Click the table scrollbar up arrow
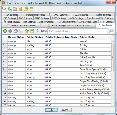This screenshot has width=117, height=115. click(113, 41)
